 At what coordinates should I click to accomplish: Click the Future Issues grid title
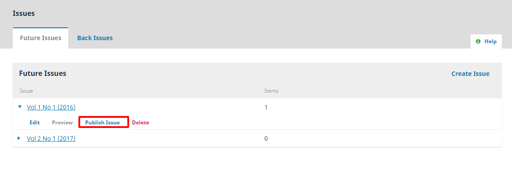43,74
